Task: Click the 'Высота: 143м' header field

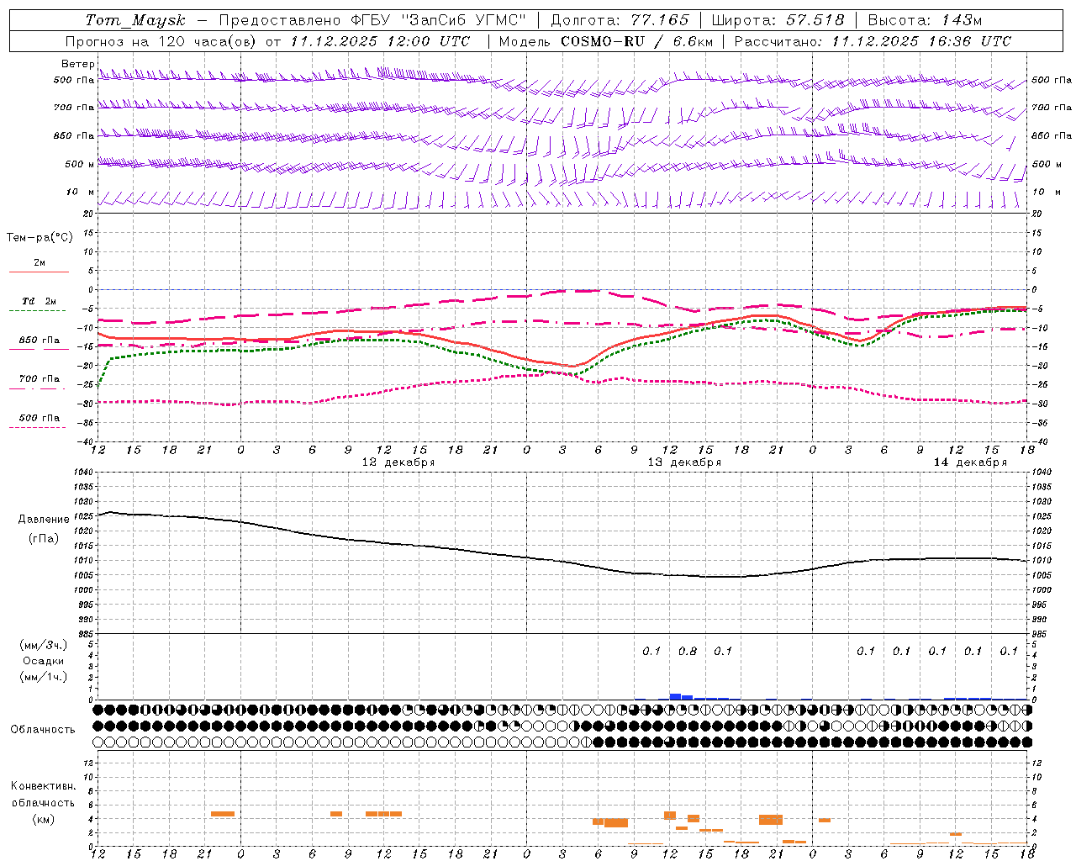Action: (925, 20)
